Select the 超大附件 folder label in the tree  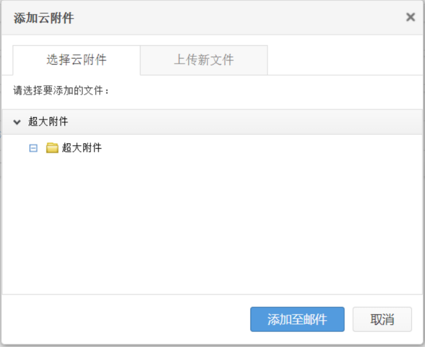(x=82, y=148)
